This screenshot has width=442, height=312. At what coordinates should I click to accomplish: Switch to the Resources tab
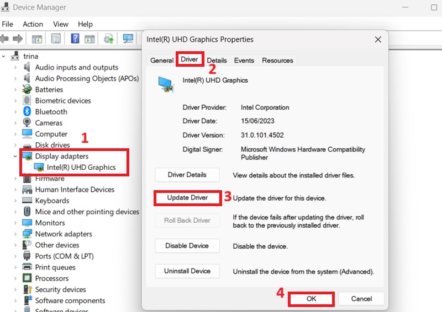coord(277,60)
